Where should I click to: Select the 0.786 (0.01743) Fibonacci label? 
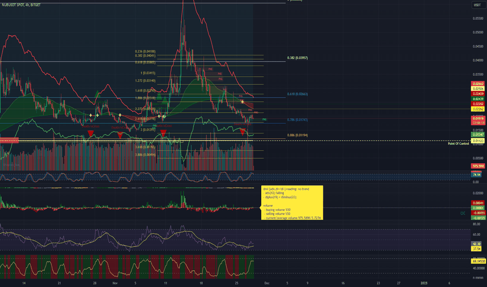(x=297, y=120)
